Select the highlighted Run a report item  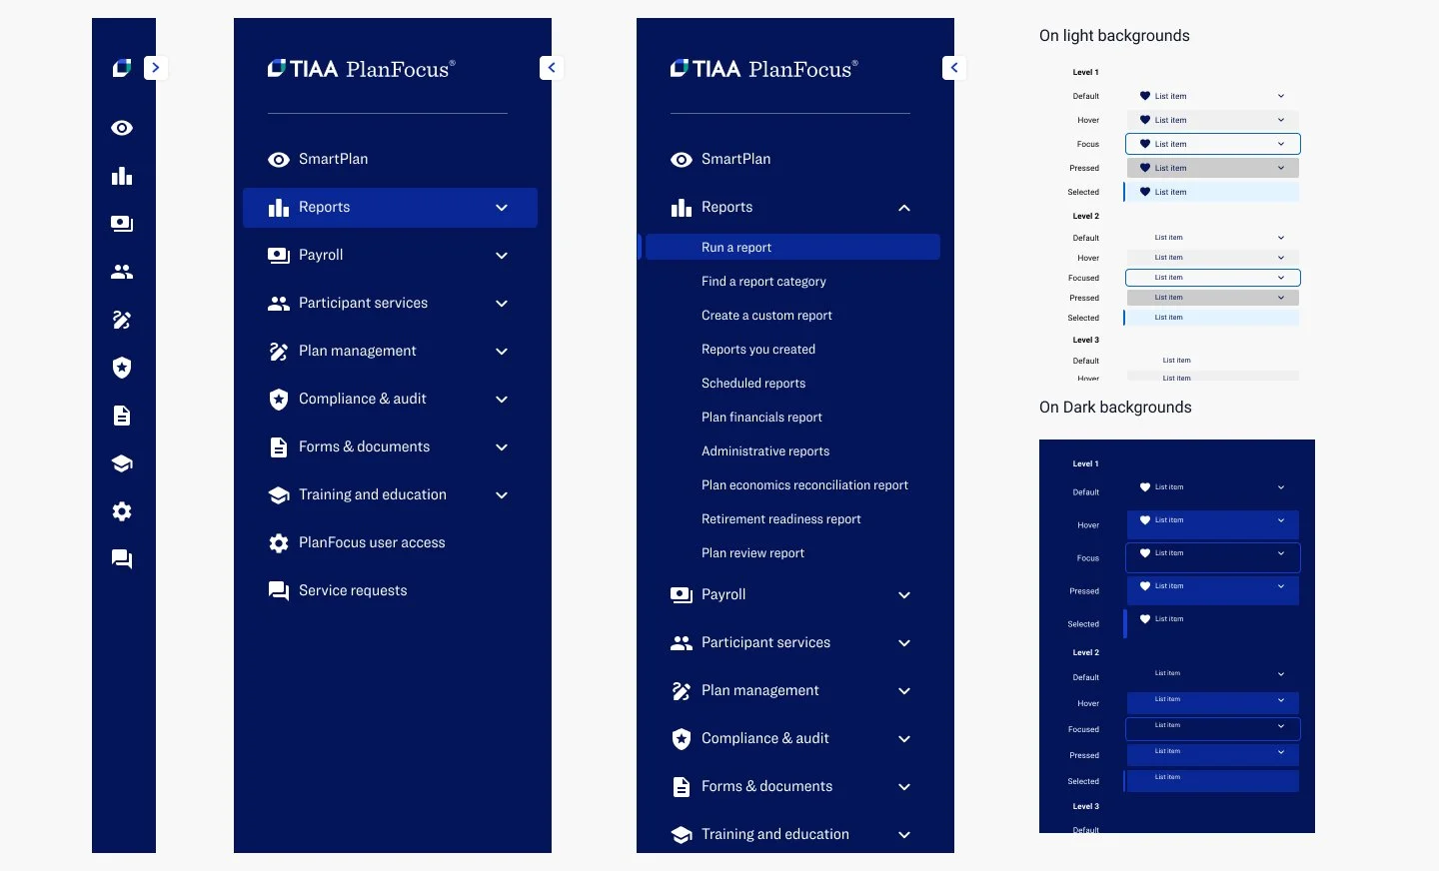[x=792, y=247]
